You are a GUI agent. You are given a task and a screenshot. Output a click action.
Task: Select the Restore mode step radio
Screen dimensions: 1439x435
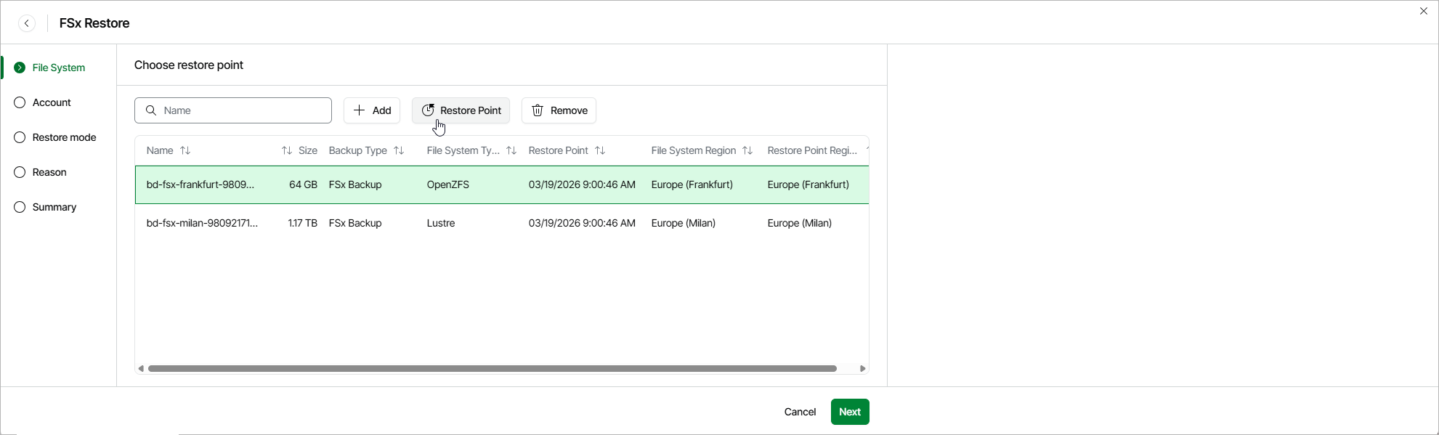(x=20, y=137)
